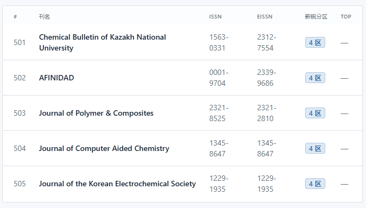Click the 4区 badge in row 501

click(x=315, y=42)
